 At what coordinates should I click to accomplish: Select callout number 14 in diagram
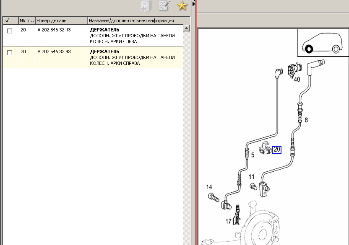209,187
